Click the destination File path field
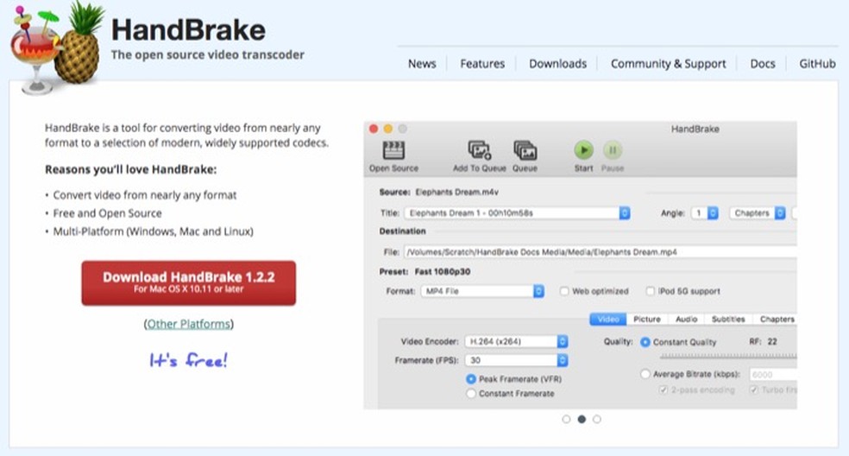The width and height of the screenshot is (849, 456). [x=600, y=252]
